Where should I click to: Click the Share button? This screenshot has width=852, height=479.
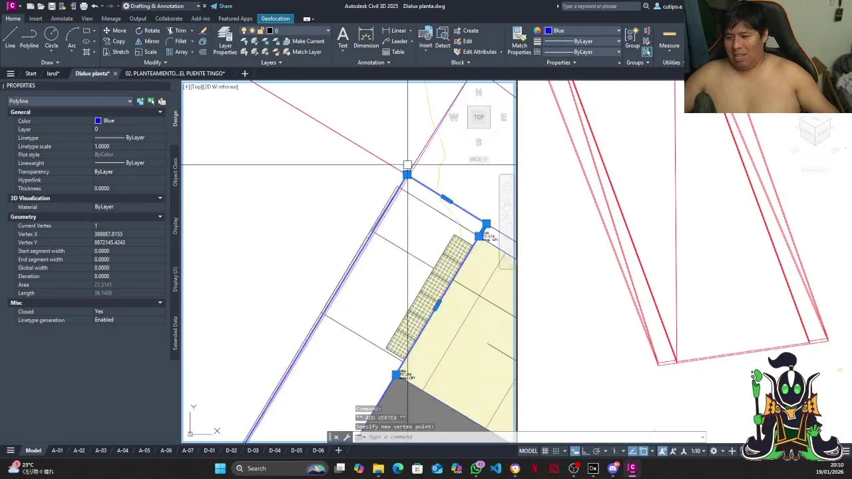tap(222, 6)
